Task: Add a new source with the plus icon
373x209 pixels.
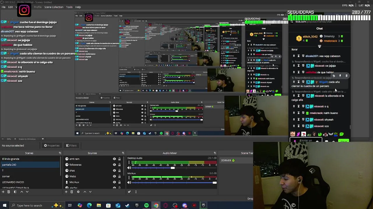Action: [x=66, y=192]
